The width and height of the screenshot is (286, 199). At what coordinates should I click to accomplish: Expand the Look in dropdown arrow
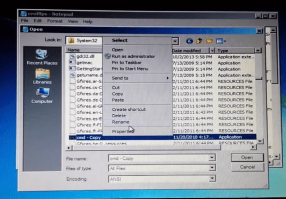coord(175,41)
